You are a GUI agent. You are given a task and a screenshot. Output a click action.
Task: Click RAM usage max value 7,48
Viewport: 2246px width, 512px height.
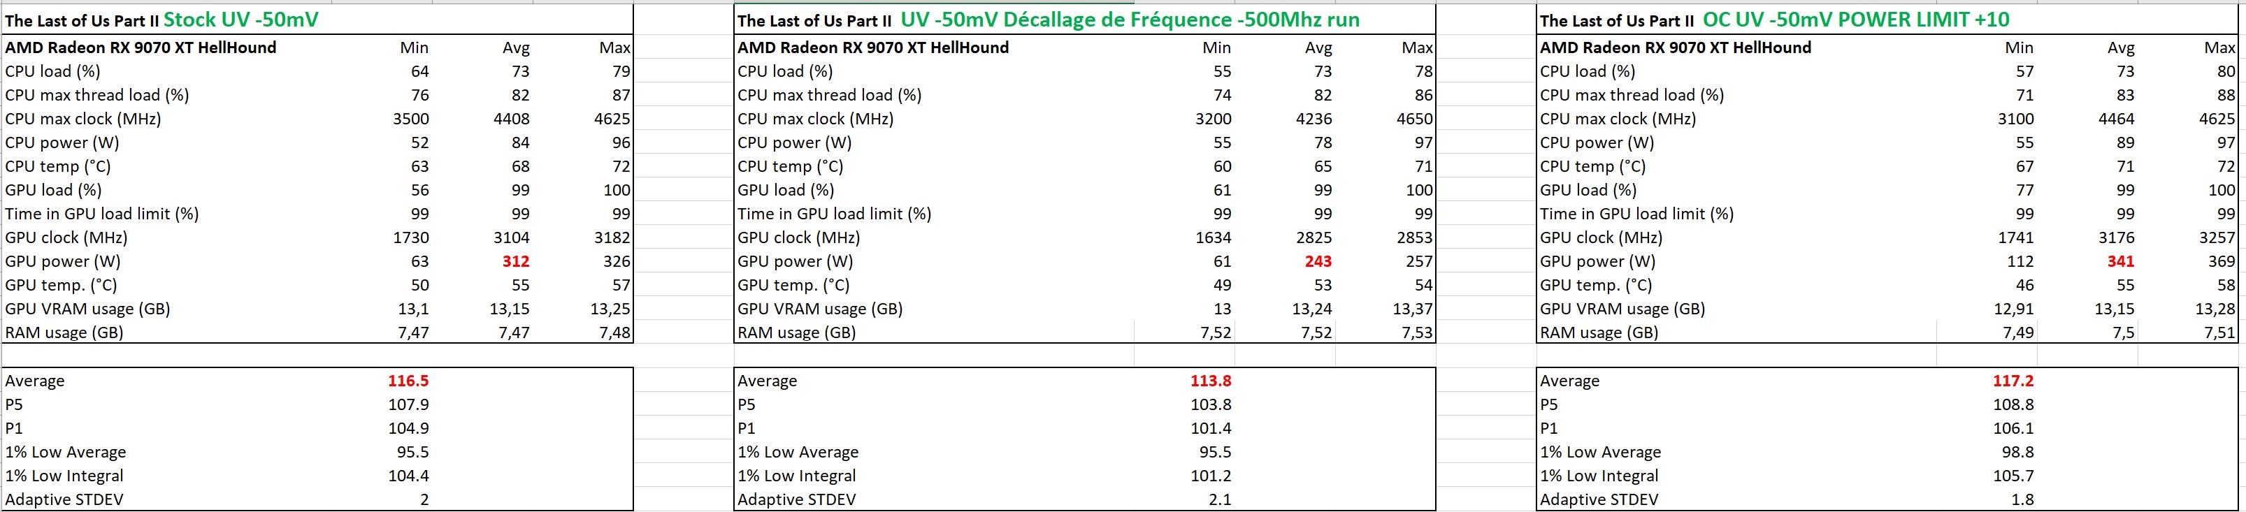pos(614,332)
